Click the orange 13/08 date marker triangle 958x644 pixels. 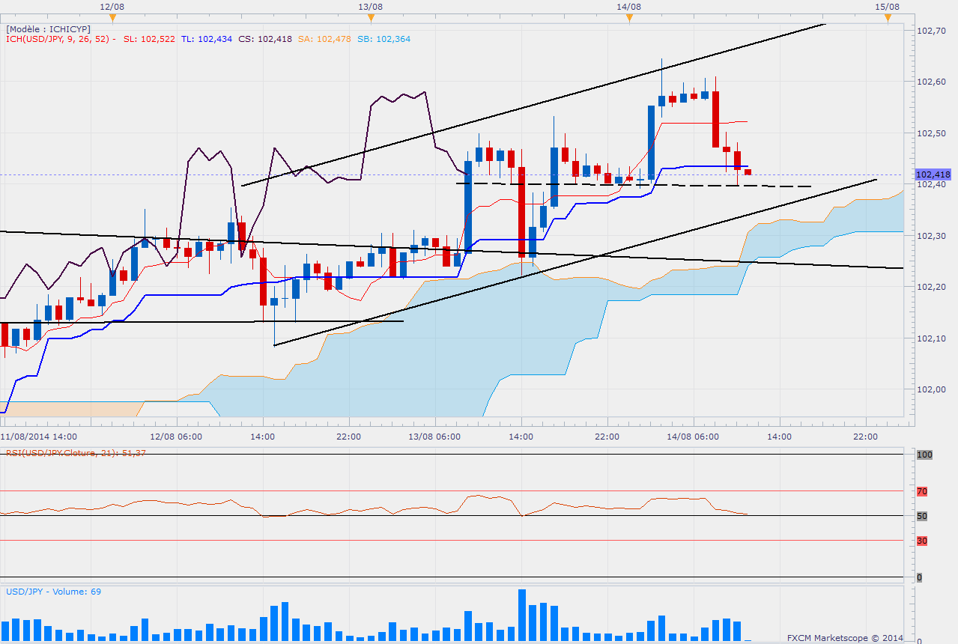point(371,19)
